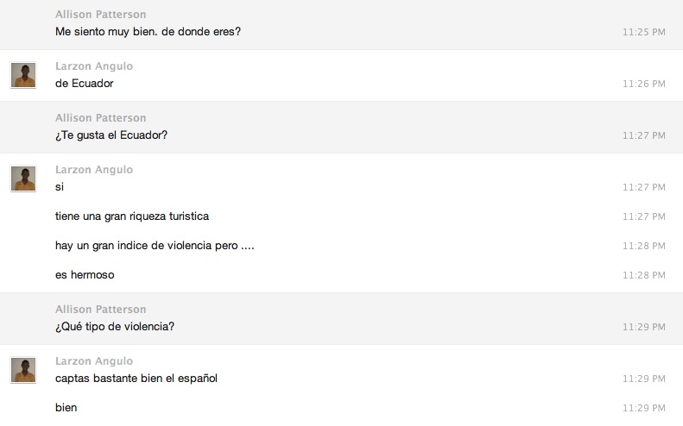Click the avatar next to 'captas bastante bien el español'
Viewport: 683px width, 426px height.
[23, 370]
